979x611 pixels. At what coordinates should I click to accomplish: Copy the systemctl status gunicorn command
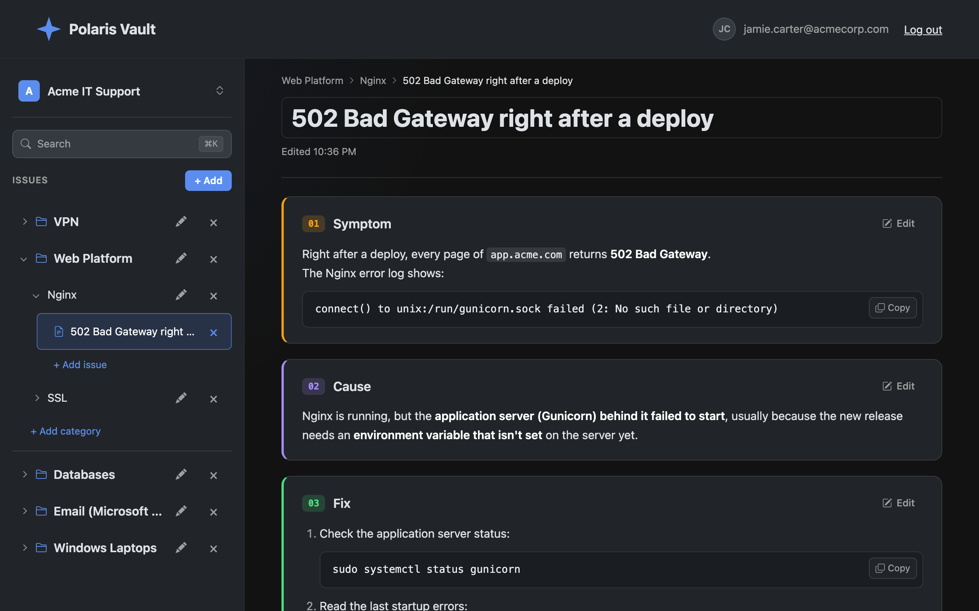893,568
